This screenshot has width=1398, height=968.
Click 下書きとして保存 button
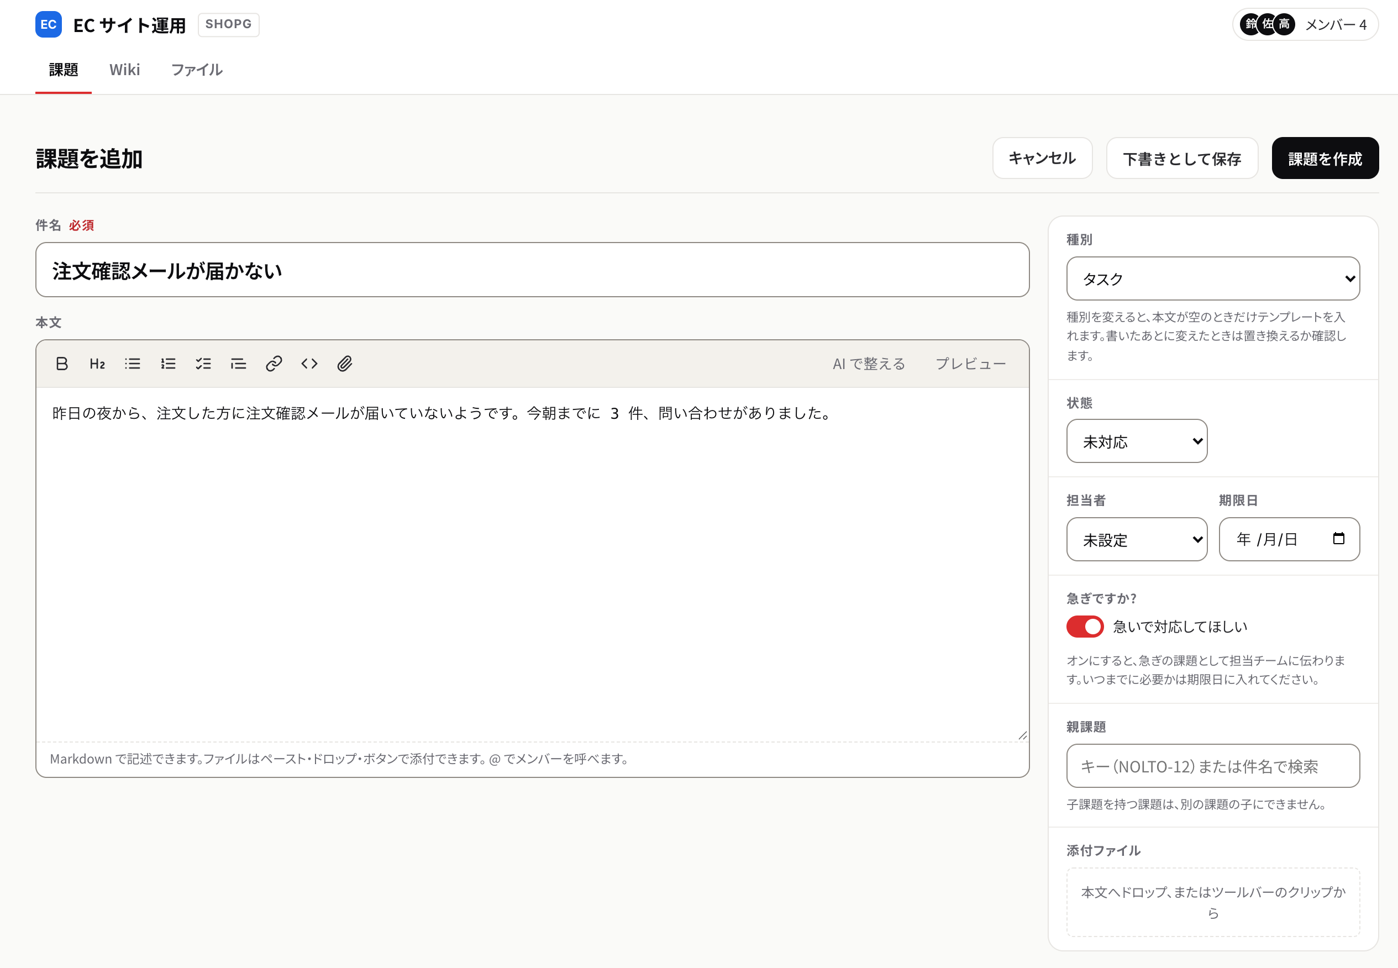pos(1182,159)
